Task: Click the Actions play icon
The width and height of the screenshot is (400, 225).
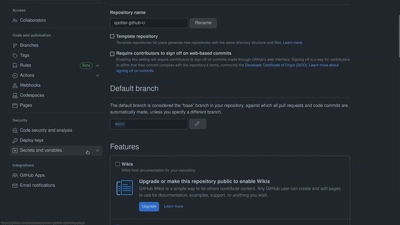Action: pos(15,75)
